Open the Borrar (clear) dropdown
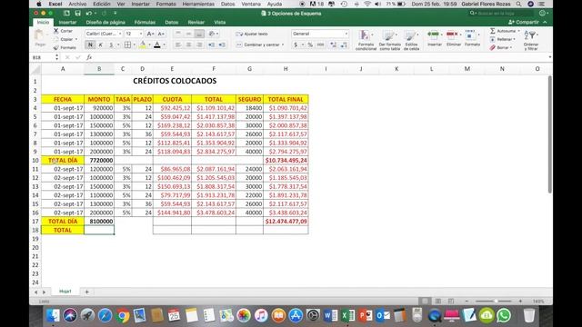The height and width of the screenshot is (327, 582). tap(501, 47)
